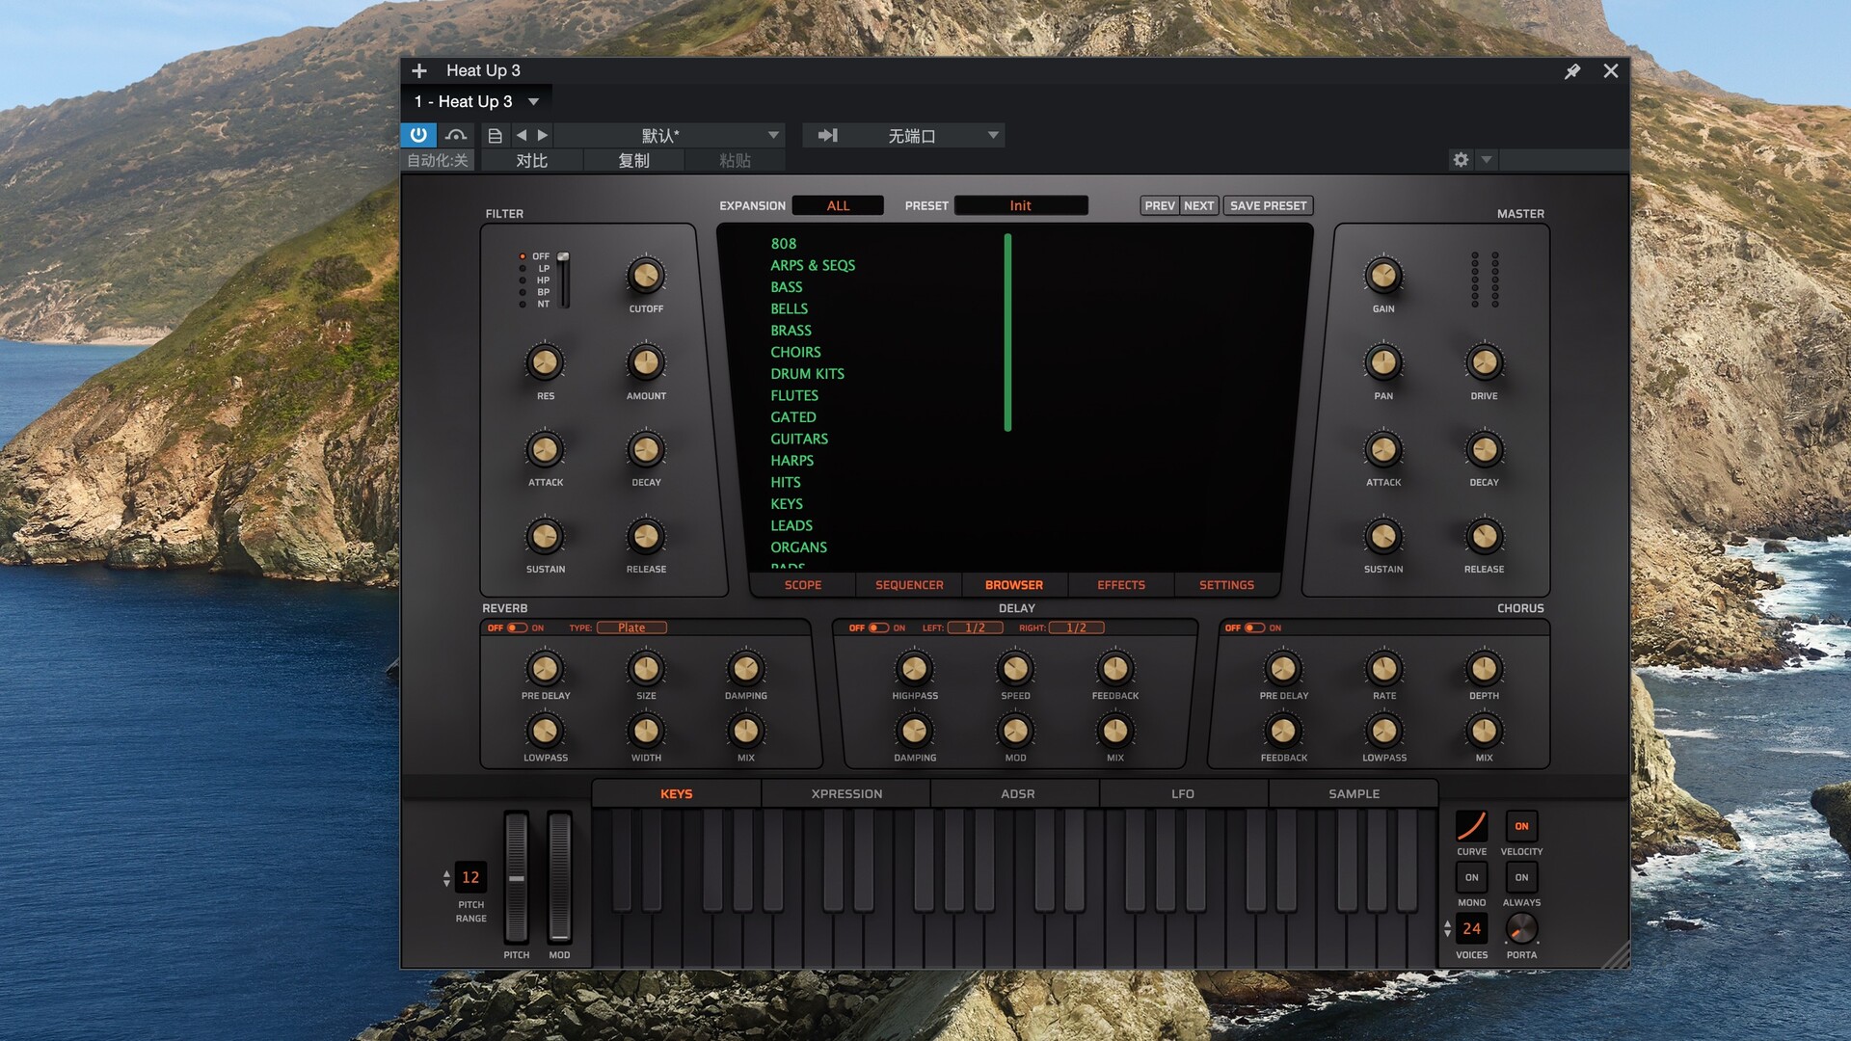Click the master GAIN knob
The height and width of the screenshot is (1041, 1851).
[x=1383, y=277]
